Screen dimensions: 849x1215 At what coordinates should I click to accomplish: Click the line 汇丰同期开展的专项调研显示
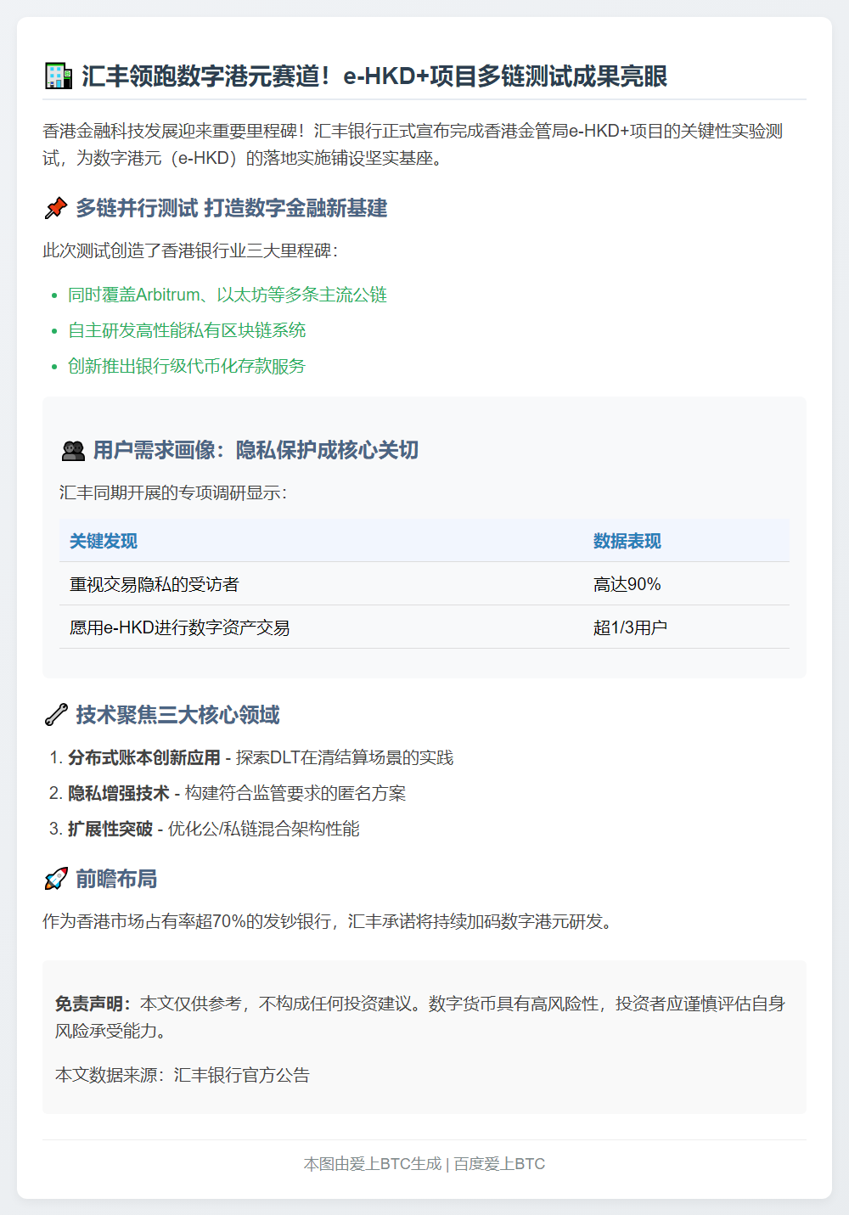(x=173, y=492)
